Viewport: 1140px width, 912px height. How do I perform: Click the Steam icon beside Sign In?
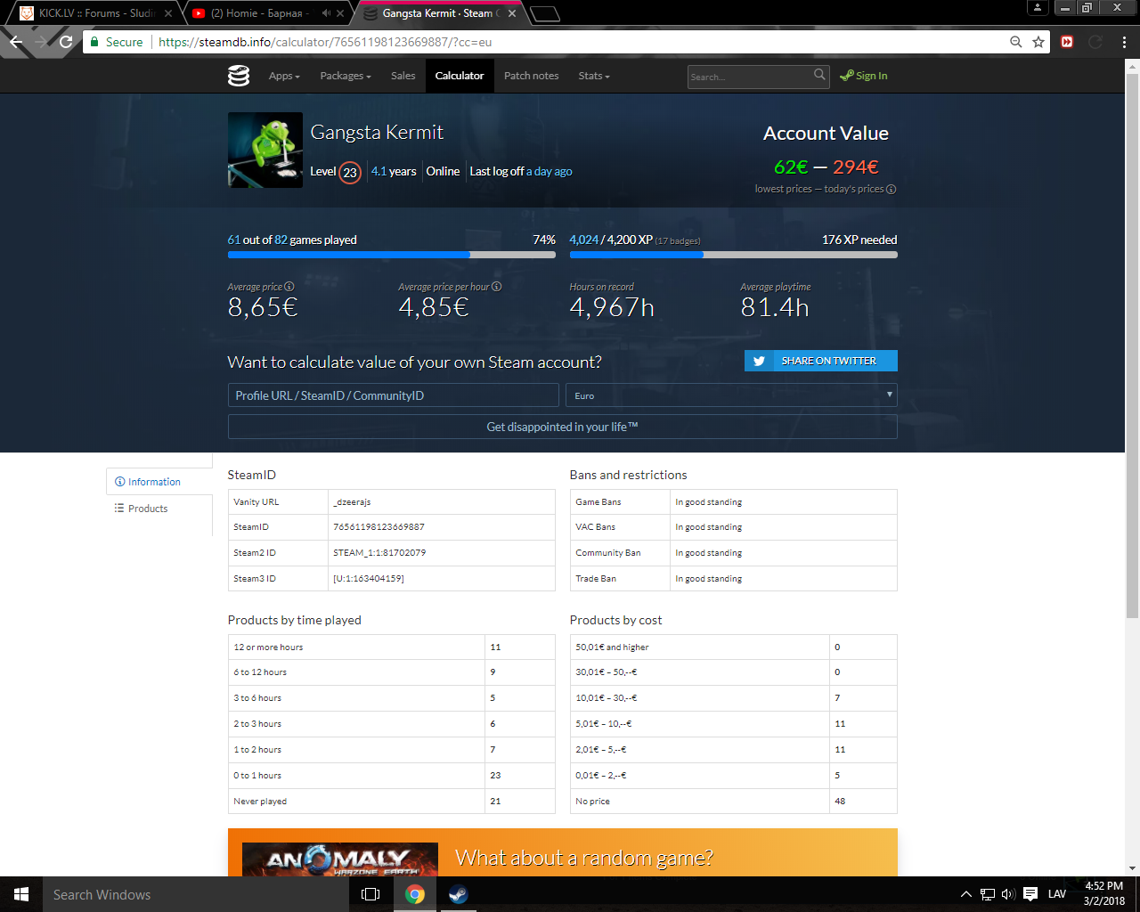coord(846,76)
